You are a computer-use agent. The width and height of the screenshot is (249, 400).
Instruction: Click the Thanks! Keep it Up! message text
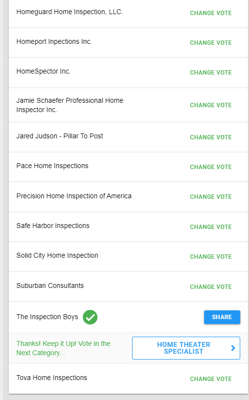(63, 348)
